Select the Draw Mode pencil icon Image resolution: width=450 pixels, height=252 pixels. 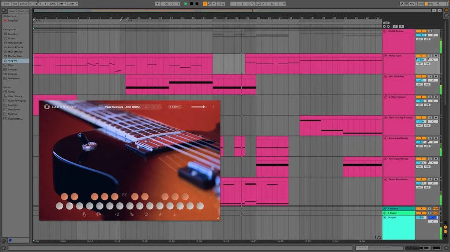click(x=402, y=3)
